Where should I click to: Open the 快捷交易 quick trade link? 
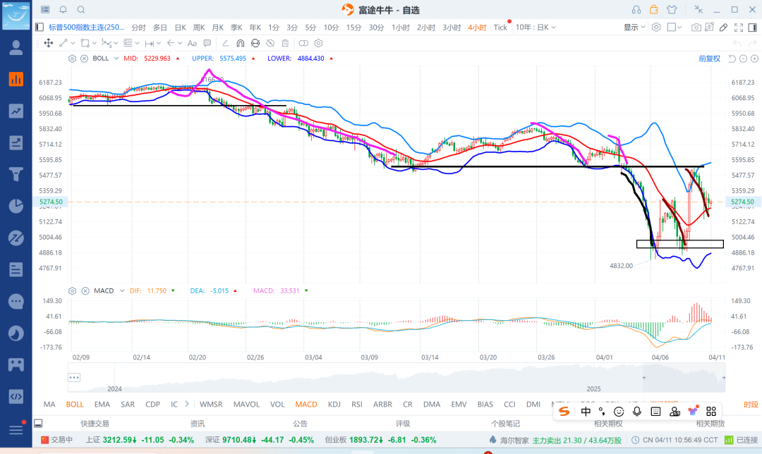[x=95, y=424]
